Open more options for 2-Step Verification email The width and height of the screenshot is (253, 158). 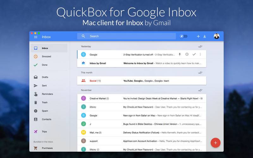coord(200,54)
